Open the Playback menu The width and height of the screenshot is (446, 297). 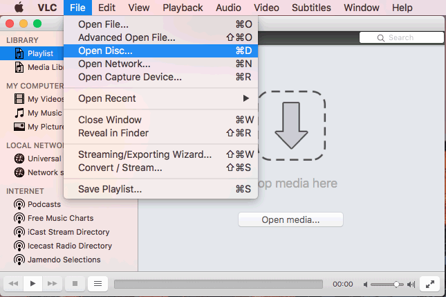coord(183,8)
